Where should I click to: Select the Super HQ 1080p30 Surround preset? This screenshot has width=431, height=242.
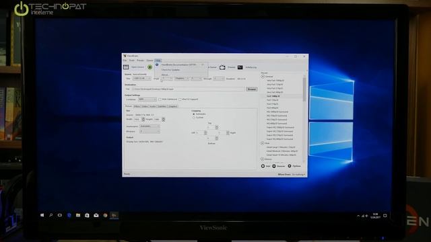coord(280,127)
